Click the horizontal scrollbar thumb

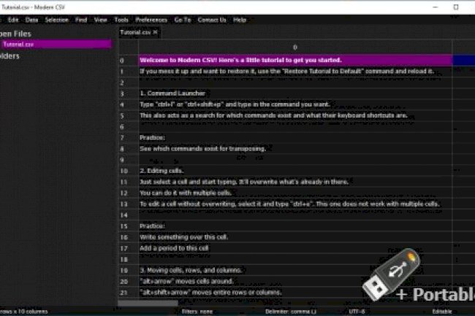click(x=148, y=302)
